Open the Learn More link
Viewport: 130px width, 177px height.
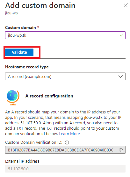pos(69,134)
